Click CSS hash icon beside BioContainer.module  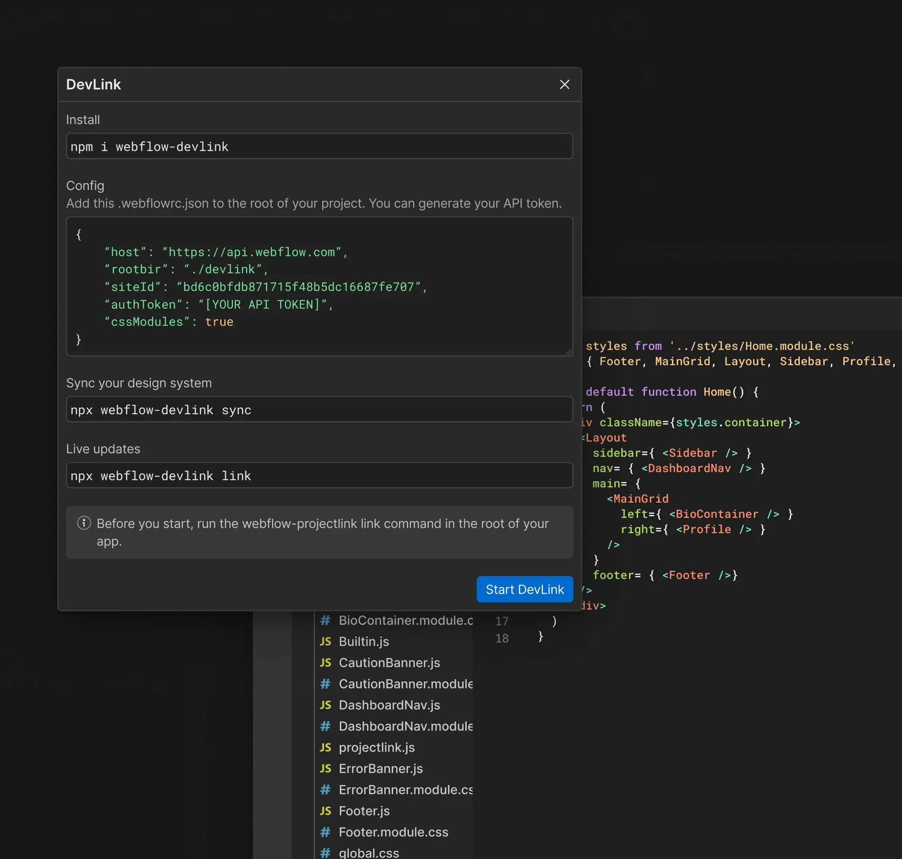pos(325,620)
